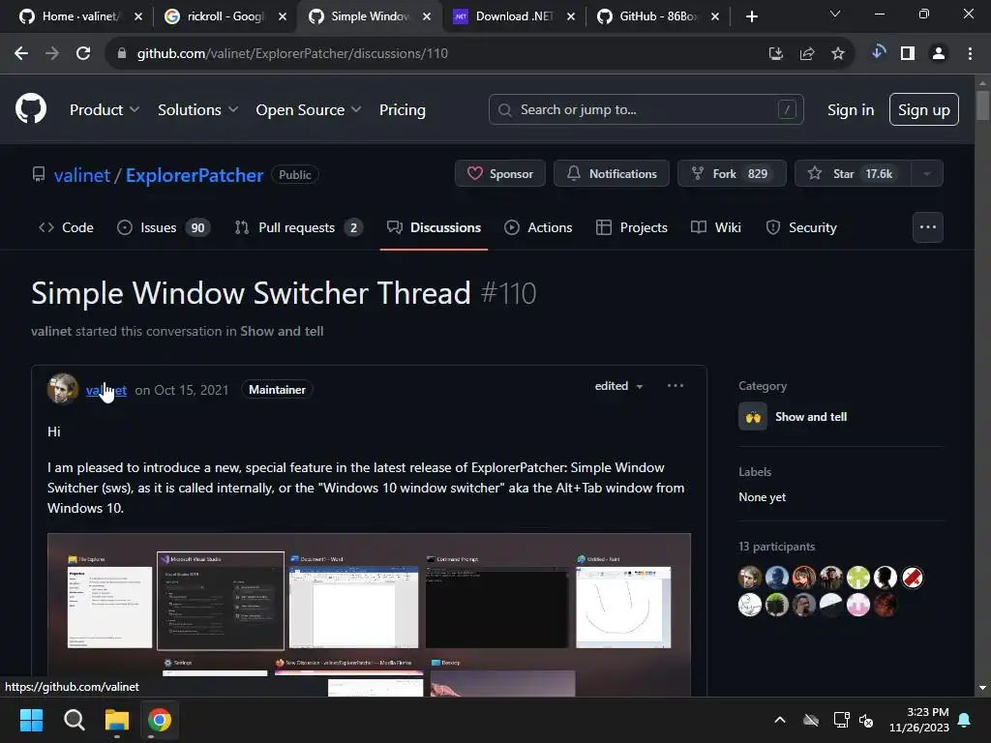Switch to the Download .NET tab
Viewport: 991px width, 743px height.
(514, 16)
